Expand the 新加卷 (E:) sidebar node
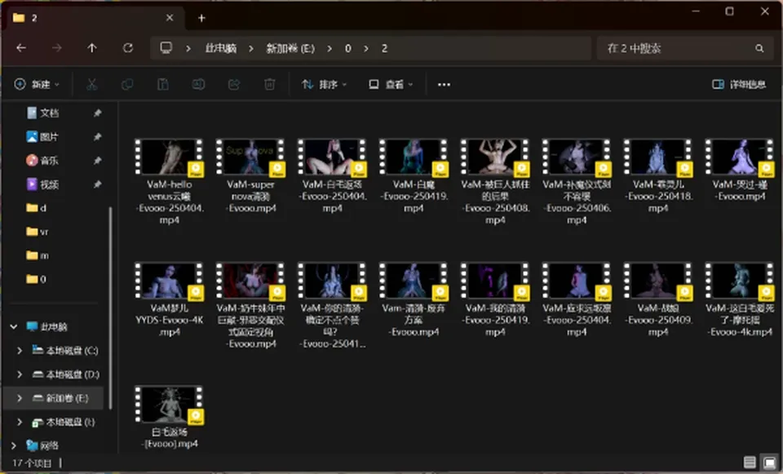This screenshot has height=474, width=783. pos(20,398)
